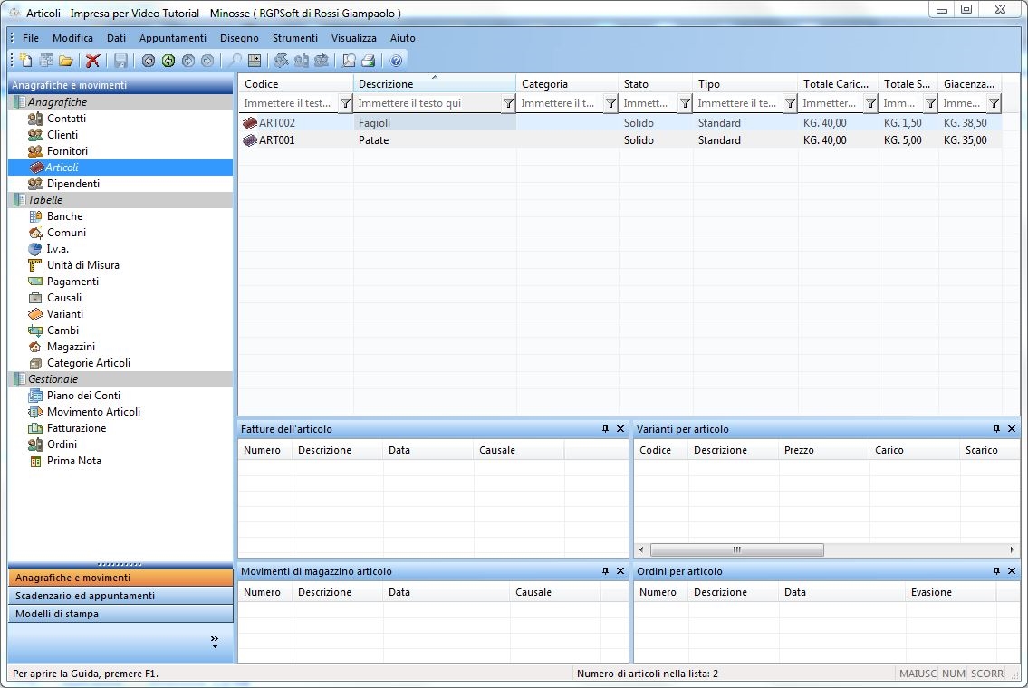The width and height of the screenshot is (1028, 688).
Task: Toggle the pin on Movimenti di magazzino panel
Action: tap(605, 571)
